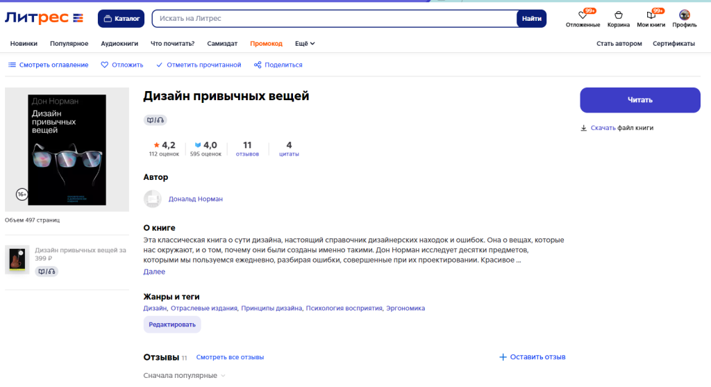Click the Читать button
This screenshot has width=711, height=387.
tap(639, 100)
